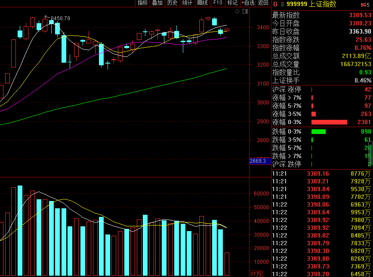This screenshot has width=373, height=277.
Task: Click the SG5 label in header
Action: point(365,5)
